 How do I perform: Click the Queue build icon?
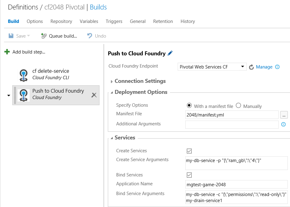(x=44, y=36)
